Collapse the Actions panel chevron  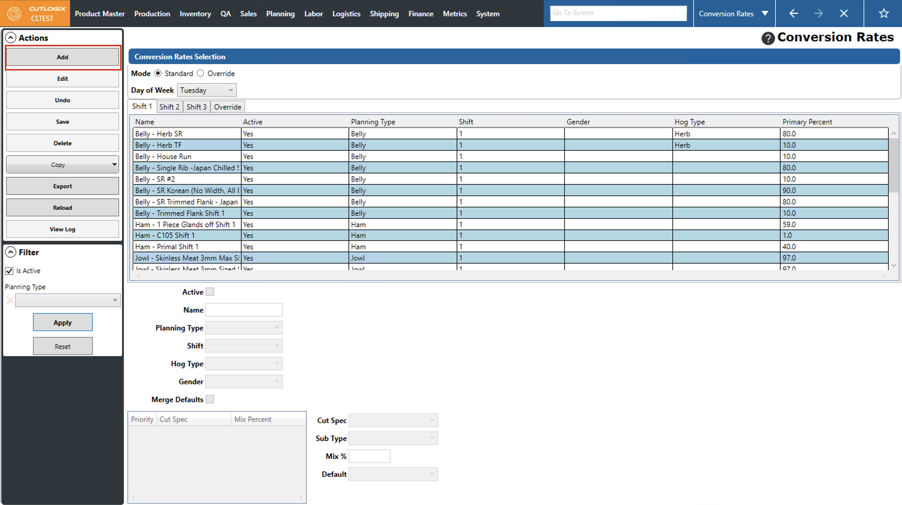11,37
